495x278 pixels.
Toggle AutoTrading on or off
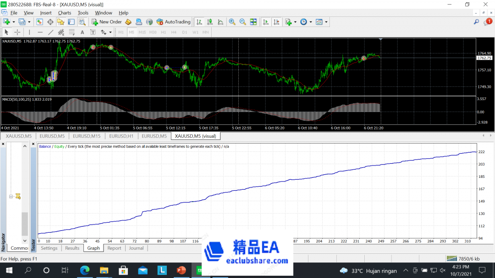coord(173,22)
